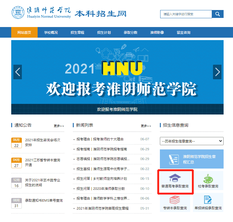Click the 06-07 news date

click(145, 139)
